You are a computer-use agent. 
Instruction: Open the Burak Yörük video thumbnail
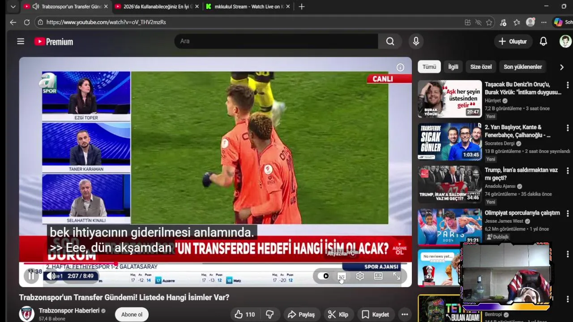pyautogui.click(x=449, y=98)
